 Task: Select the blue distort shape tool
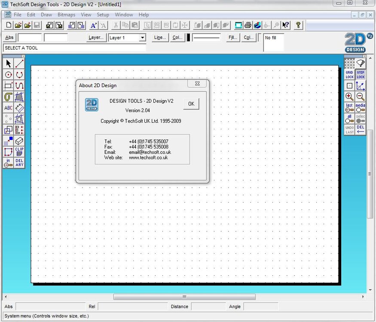tap(19, 119)
